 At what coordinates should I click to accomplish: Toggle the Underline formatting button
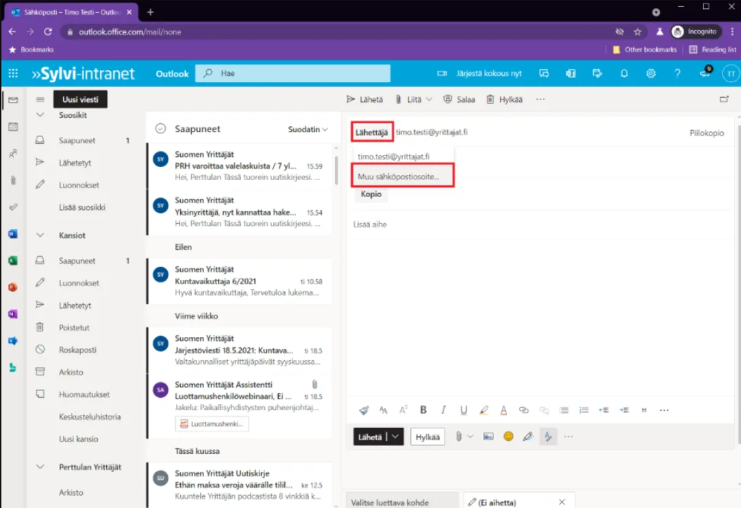coord(464,410)
